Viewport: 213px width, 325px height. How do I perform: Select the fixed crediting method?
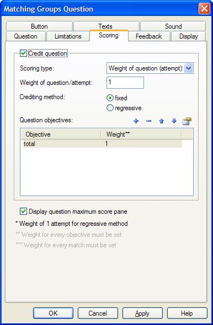(110, 97)
